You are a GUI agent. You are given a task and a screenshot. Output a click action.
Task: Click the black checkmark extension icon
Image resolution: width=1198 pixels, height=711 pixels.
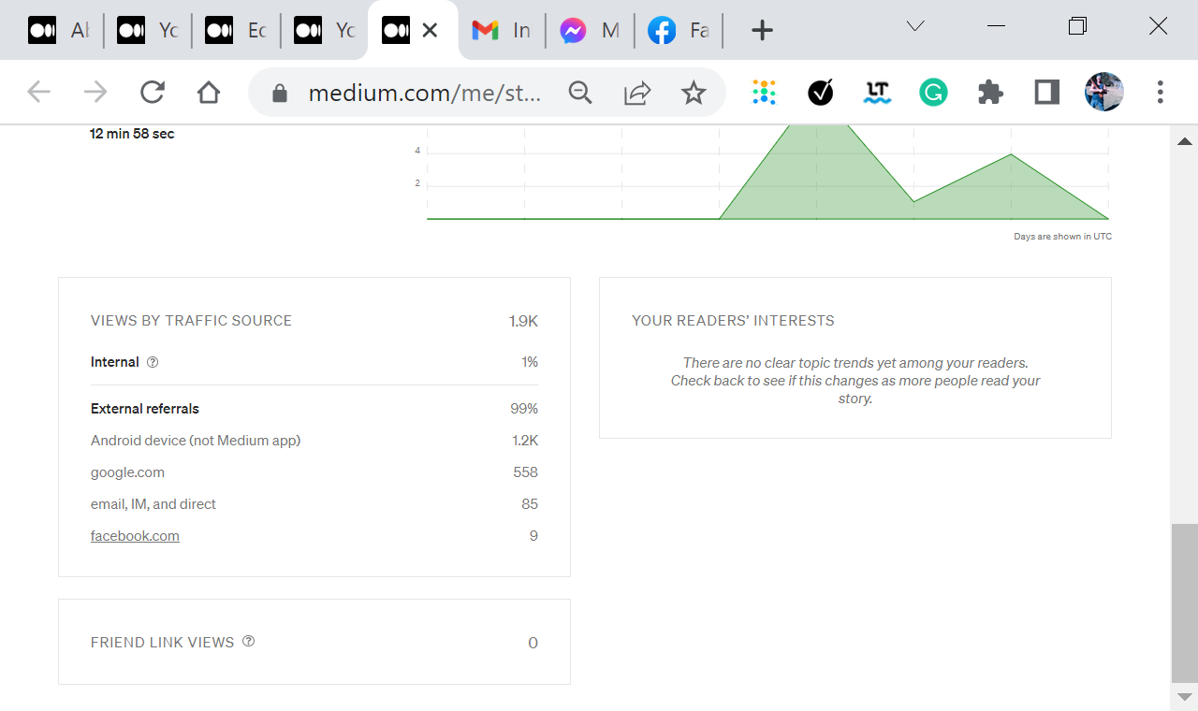click(820, 92)
